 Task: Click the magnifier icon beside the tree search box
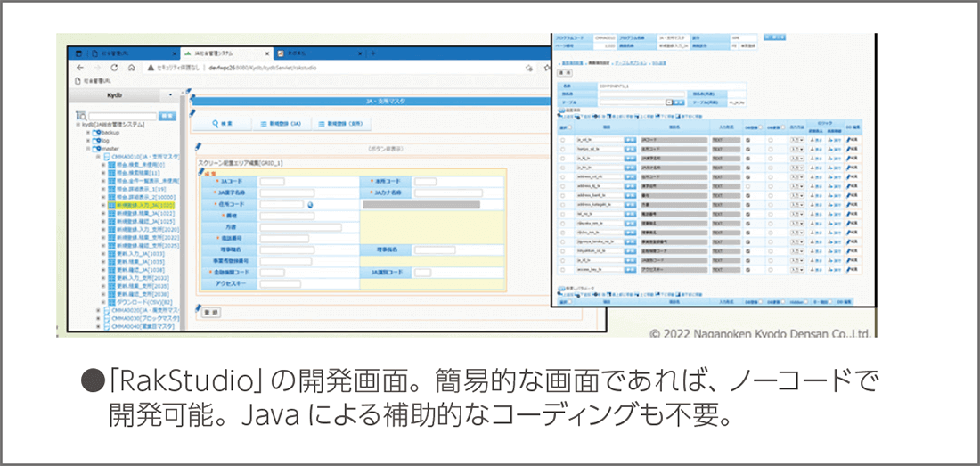[81, 116]
